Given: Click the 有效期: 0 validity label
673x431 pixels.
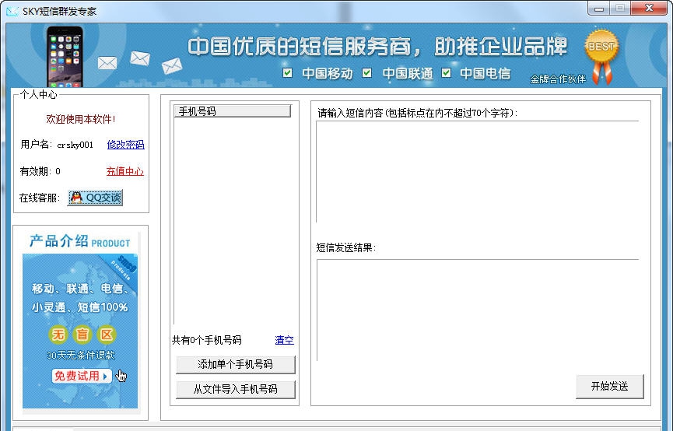Looking at the screenshot, I should pos(40,171).
